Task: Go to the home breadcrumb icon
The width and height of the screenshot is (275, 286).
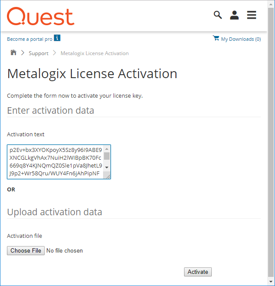Action: pyautogui.click(x=13, y=53)
